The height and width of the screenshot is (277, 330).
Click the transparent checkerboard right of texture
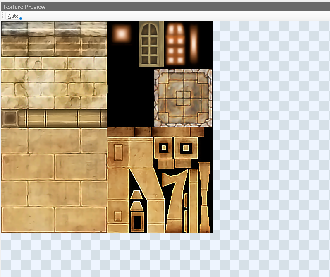point(271,124)
